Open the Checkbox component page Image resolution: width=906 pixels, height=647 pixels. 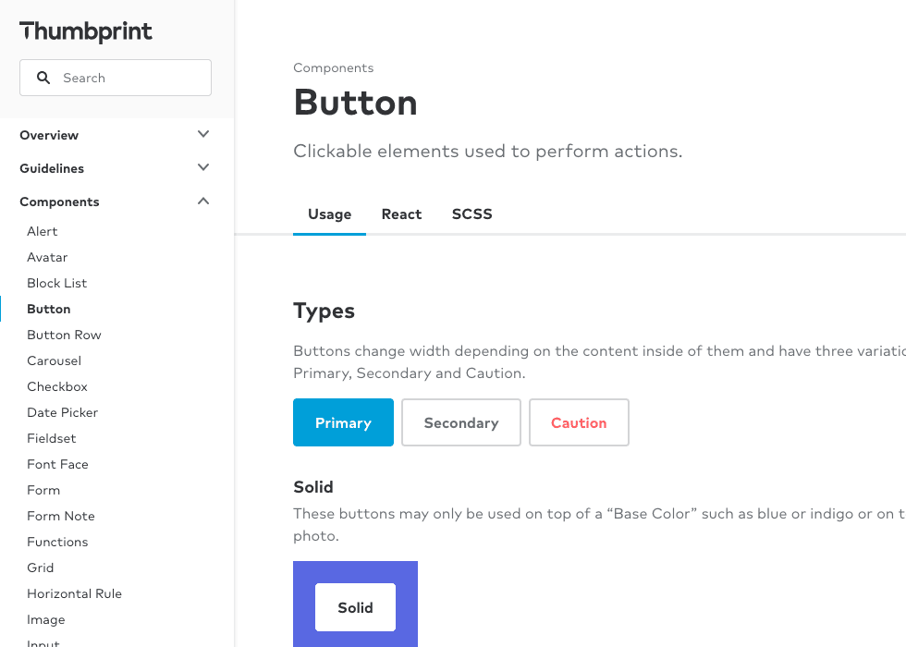(57, 386)
